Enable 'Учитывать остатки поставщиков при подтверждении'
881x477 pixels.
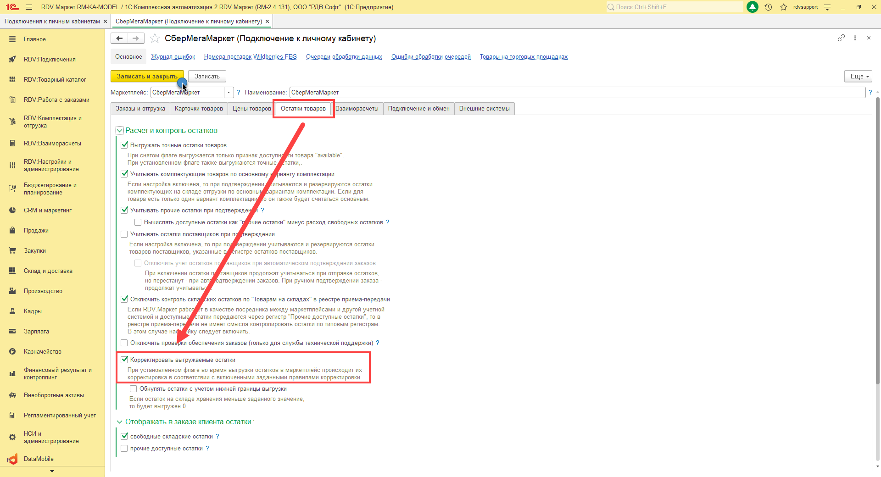(x=124, y=234)
